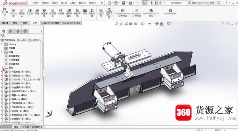Open the 3D 视图 bottom tab
Viewport: 238px width, 131px height.
(x=25, y=127)
